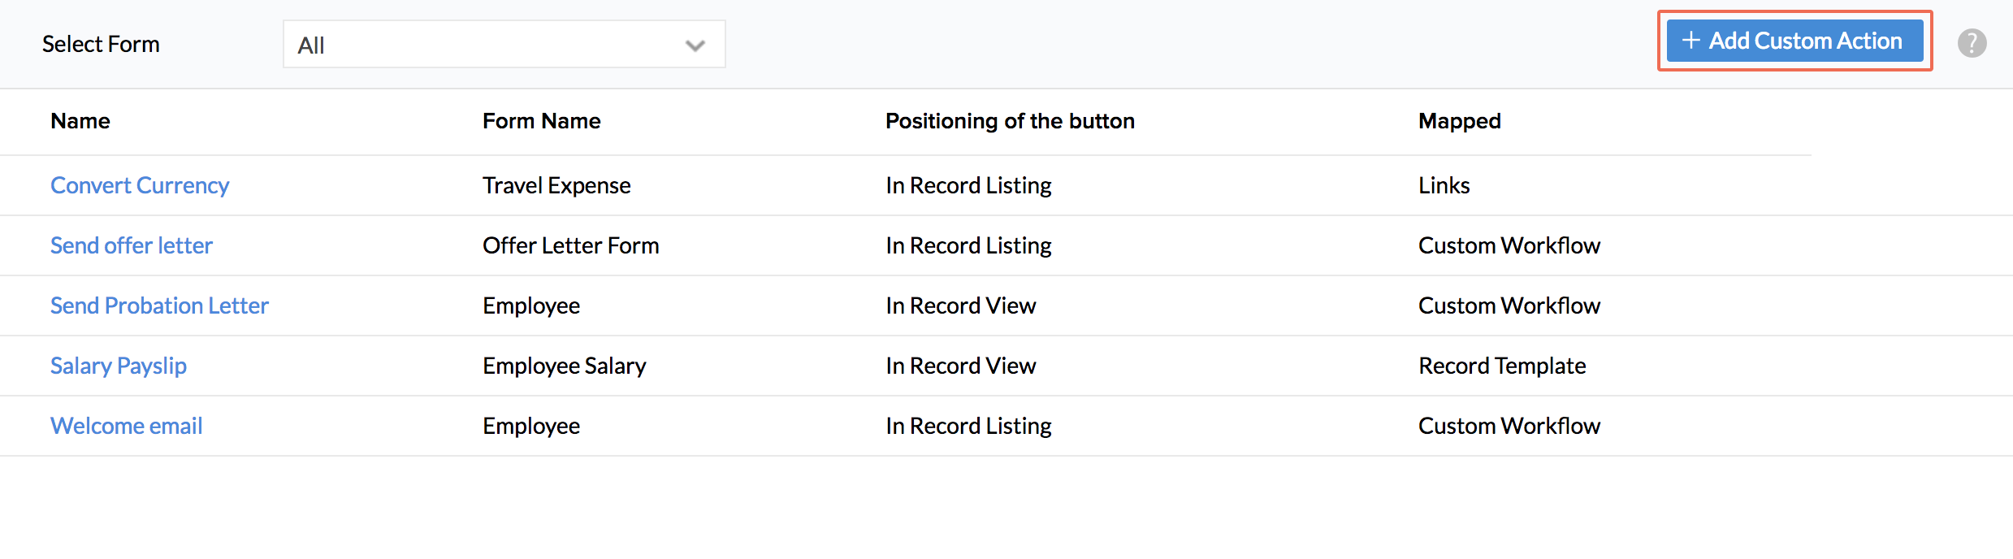The image size is (2013, 559).
Task: Click the Form Name column header
Action: [542, 121]
